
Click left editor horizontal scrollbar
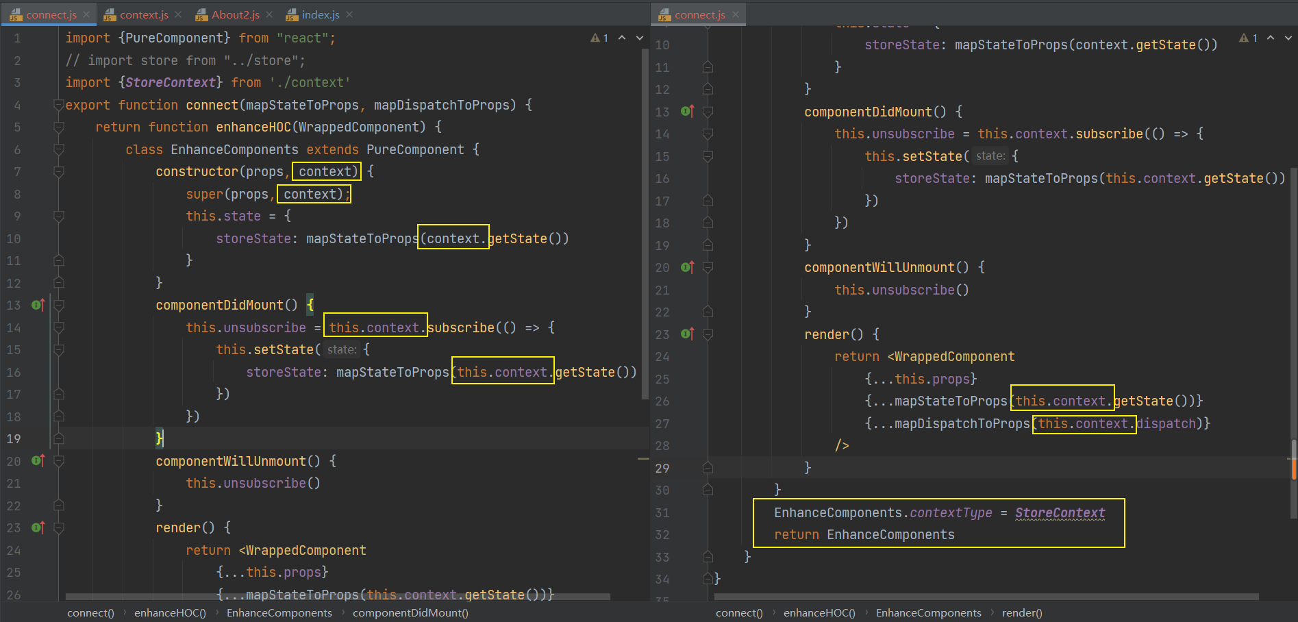(338, 597)
